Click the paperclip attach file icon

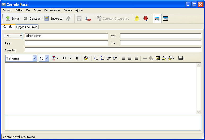click(68, 19)
